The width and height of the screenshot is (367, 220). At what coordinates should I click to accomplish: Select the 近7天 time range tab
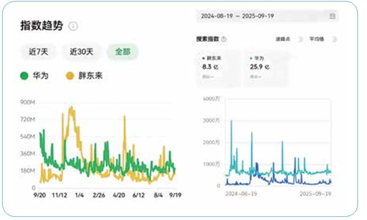click(x=38, y=52)
